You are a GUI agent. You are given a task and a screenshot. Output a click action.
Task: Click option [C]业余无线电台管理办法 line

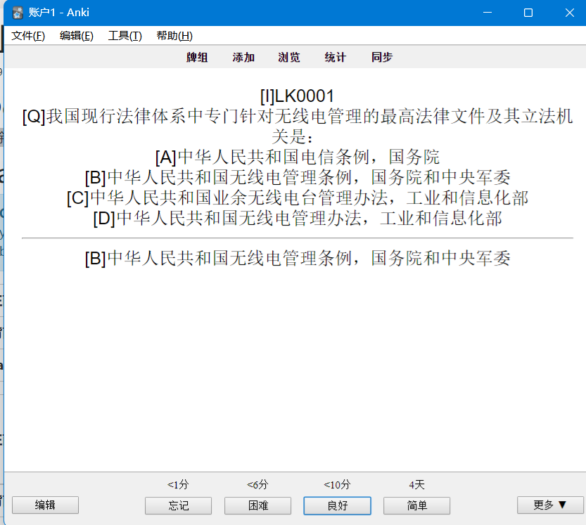coord(298,198)
